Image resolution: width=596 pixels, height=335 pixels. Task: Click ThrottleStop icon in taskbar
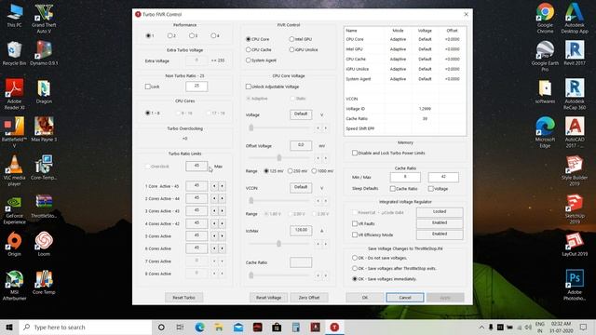[x=334, y=327]
